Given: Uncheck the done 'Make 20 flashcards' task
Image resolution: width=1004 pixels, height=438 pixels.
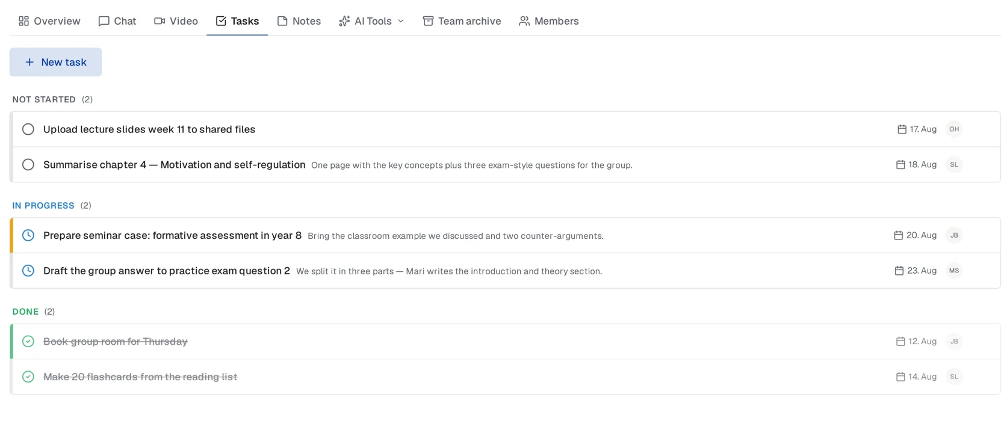Looking at the screenshot, I should coord(28,377).
